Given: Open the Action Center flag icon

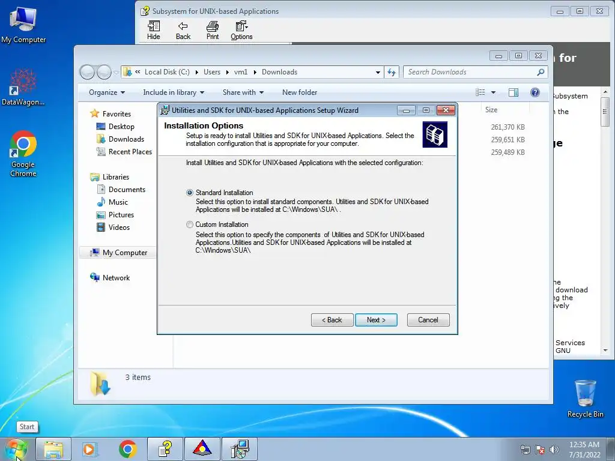Looking at the screenshot, I should coord(540,450).
